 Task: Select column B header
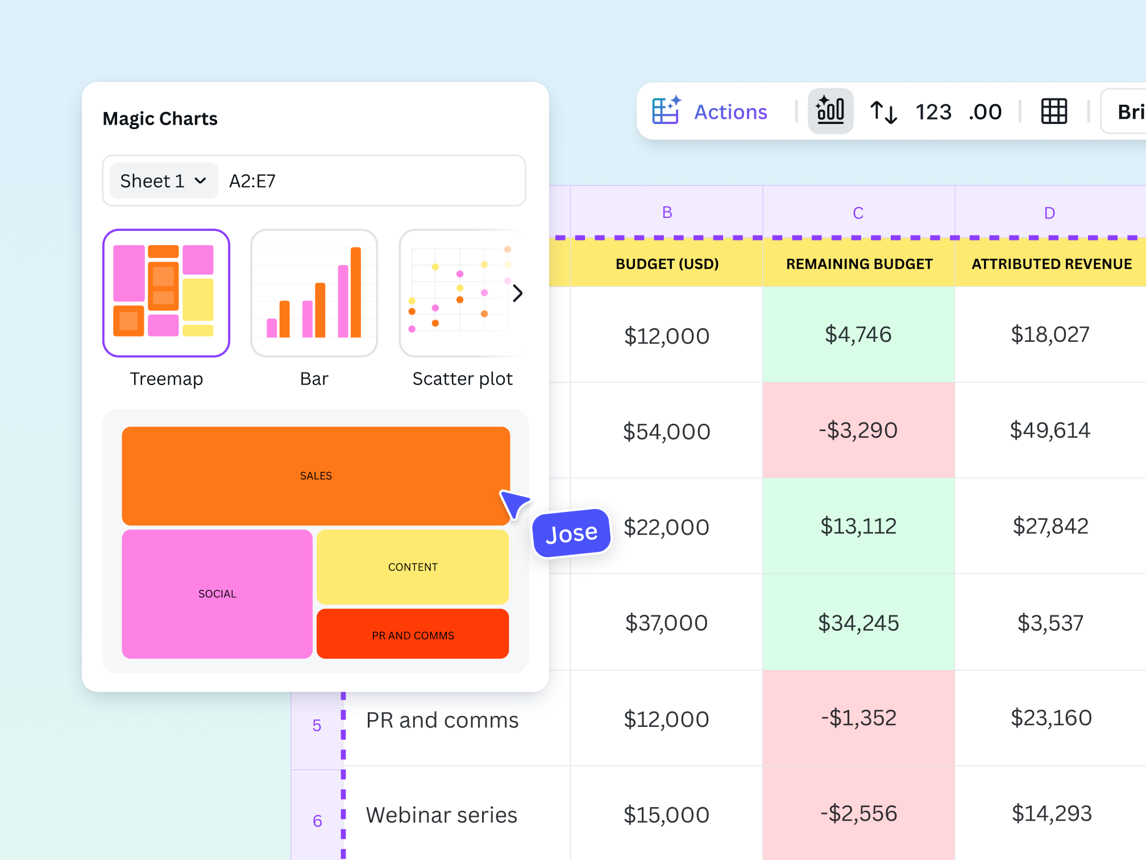pyautogui.click(x=667, y=213)
